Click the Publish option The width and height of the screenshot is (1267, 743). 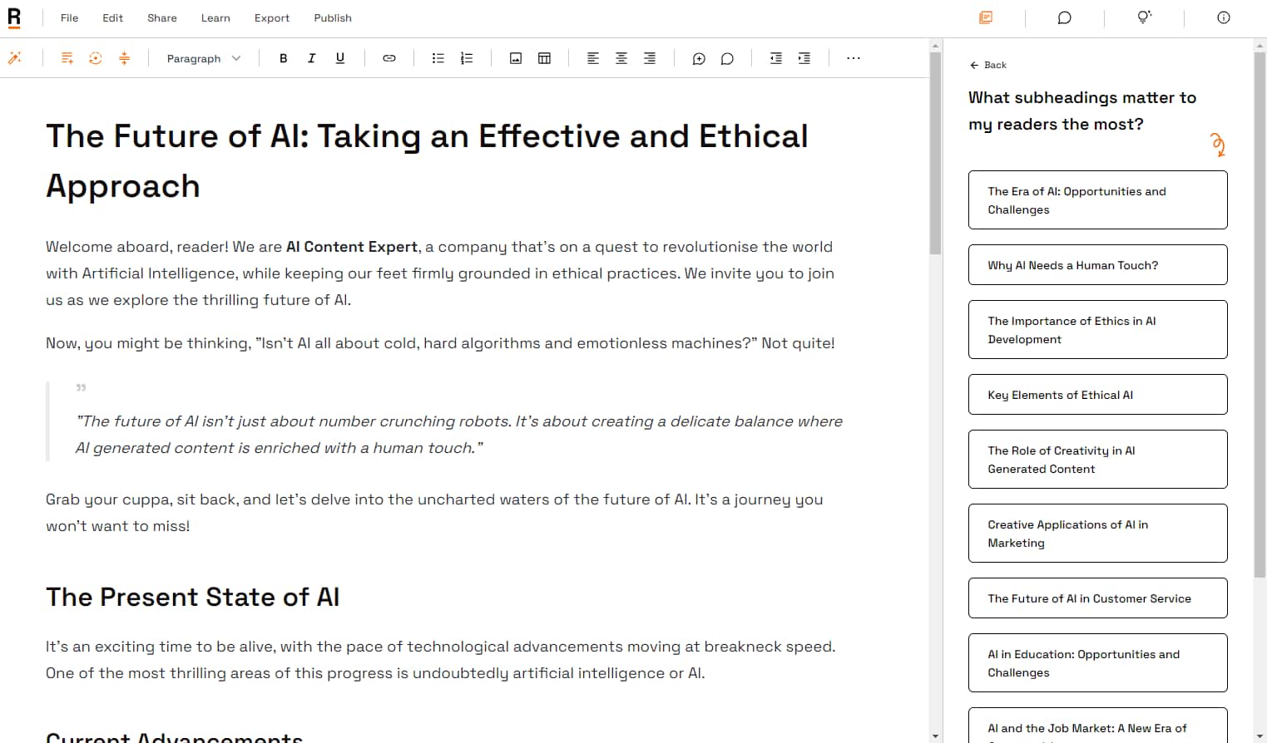click(332, 17)
